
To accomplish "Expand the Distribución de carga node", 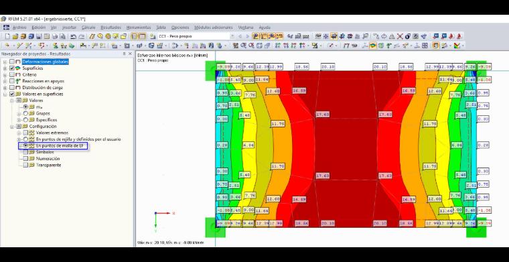I will click(x=5, y=88).
